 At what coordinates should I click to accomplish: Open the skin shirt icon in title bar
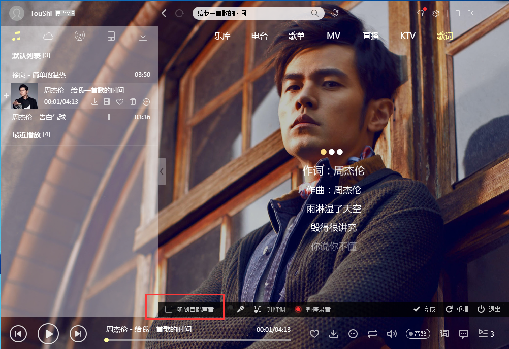[421, 13]
